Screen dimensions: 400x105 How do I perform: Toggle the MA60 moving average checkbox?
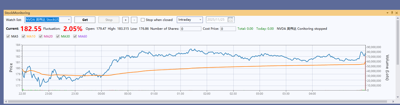pyautogui.click(x=75, y=36)
